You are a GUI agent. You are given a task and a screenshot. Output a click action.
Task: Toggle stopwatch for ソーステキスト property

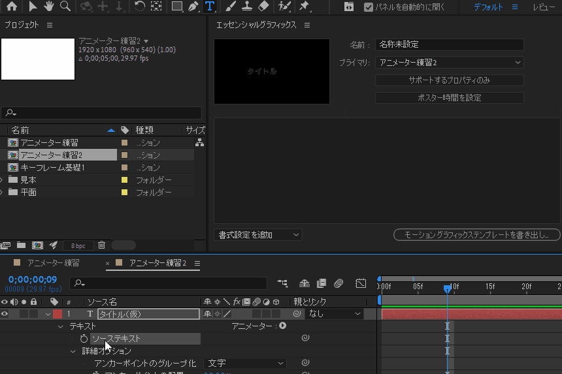coord(84,339)
